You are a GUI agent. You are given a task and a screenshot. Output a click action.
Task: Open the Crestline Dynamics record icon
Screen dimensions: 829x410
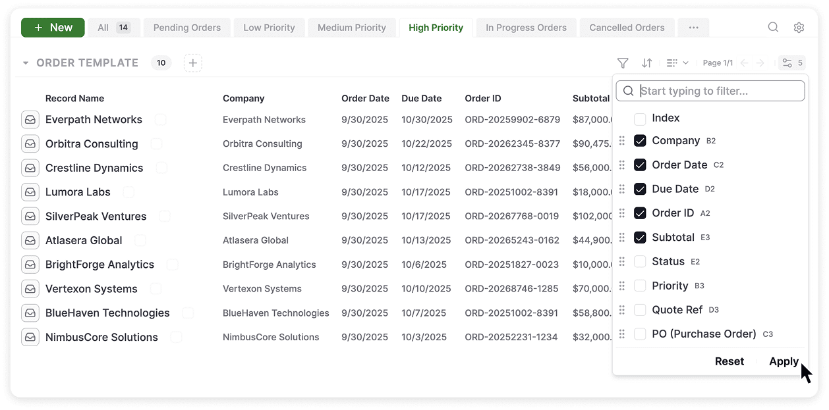point(30,168)
